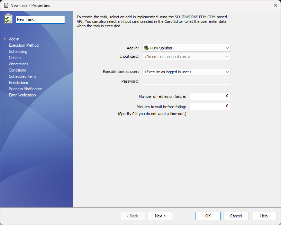Open the Annotations page

19,64
